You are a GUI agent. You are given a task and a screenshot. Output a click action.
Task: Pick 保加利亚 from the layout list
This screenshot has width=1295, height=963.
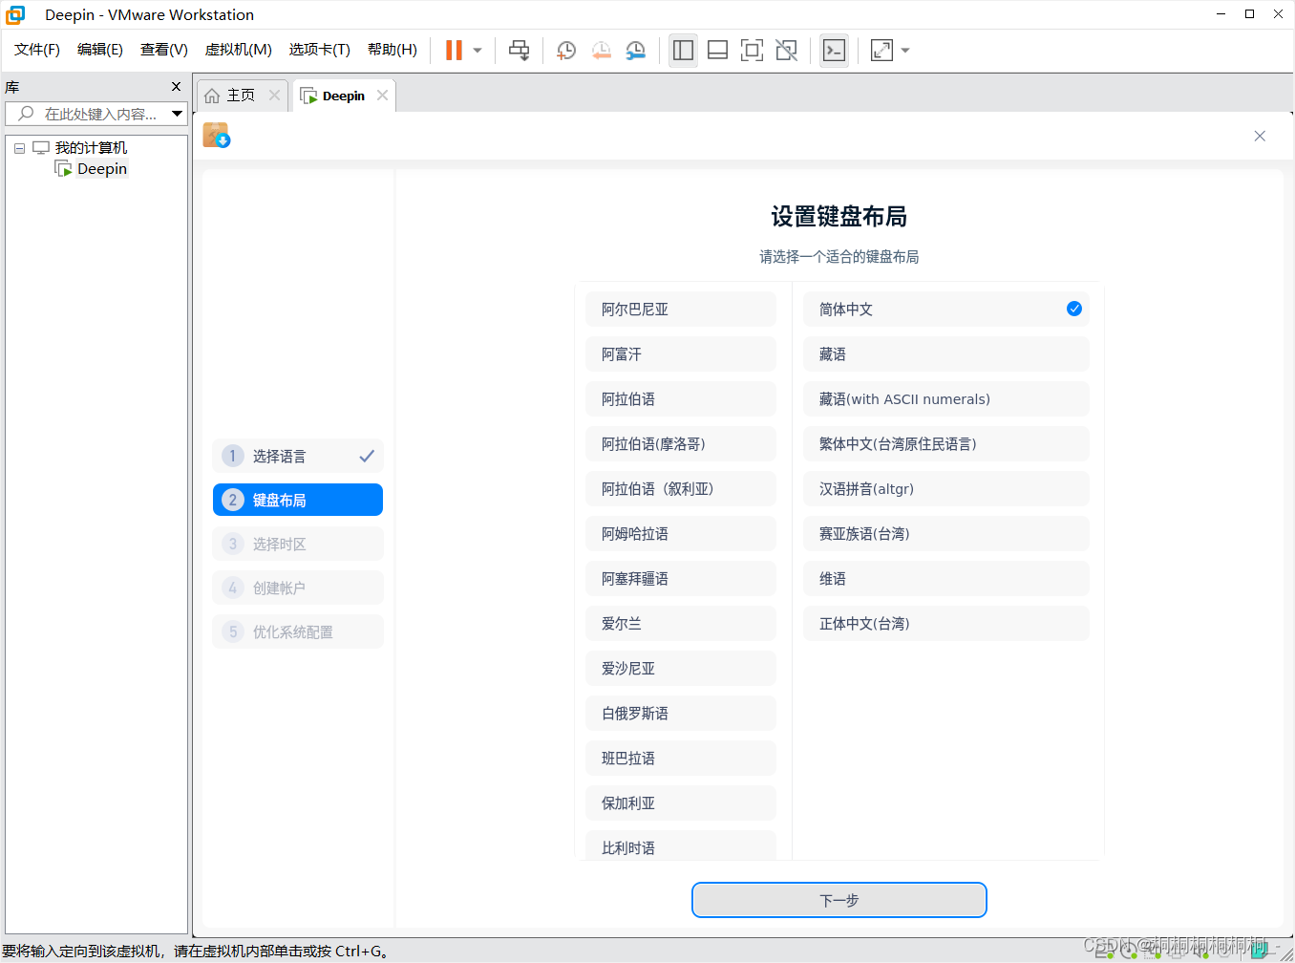pos(681,802)
